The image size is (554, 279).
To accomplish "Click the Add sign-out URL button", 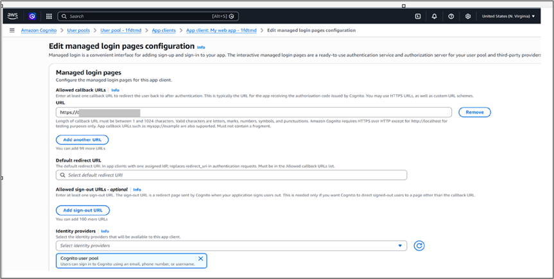I will [82, 210].
